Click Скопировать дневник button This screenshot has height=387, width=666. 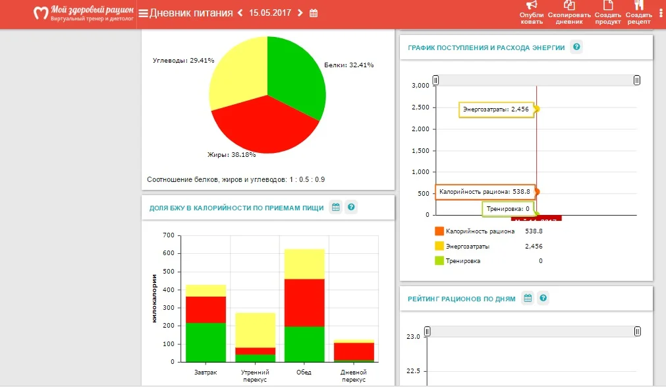coord(569,6)
